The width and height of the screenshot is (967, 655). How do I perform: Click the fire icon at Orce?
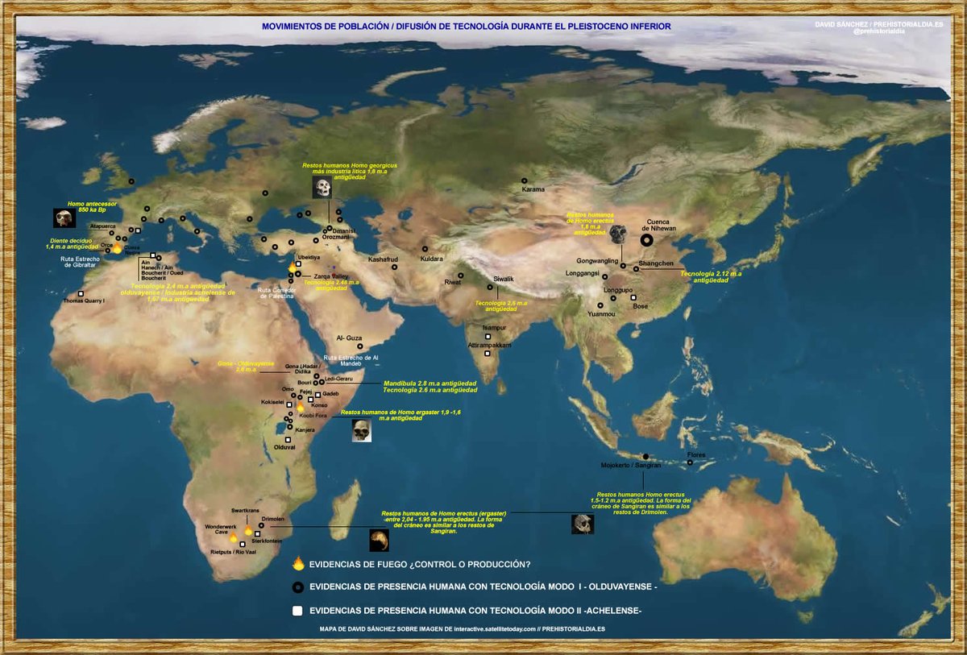pos(117,248)
